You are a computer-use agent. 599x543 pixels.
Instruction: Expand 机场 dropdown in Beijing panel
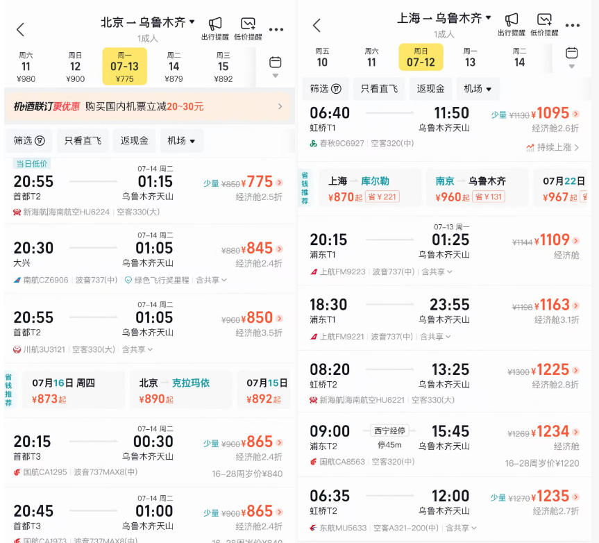coord(181,141)
